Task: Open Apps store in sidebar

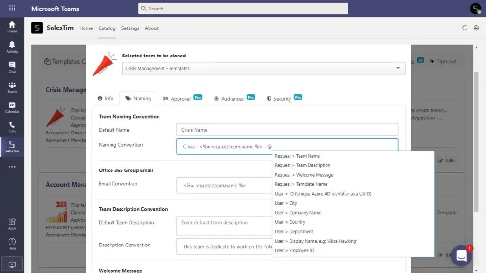Action: 12,224
